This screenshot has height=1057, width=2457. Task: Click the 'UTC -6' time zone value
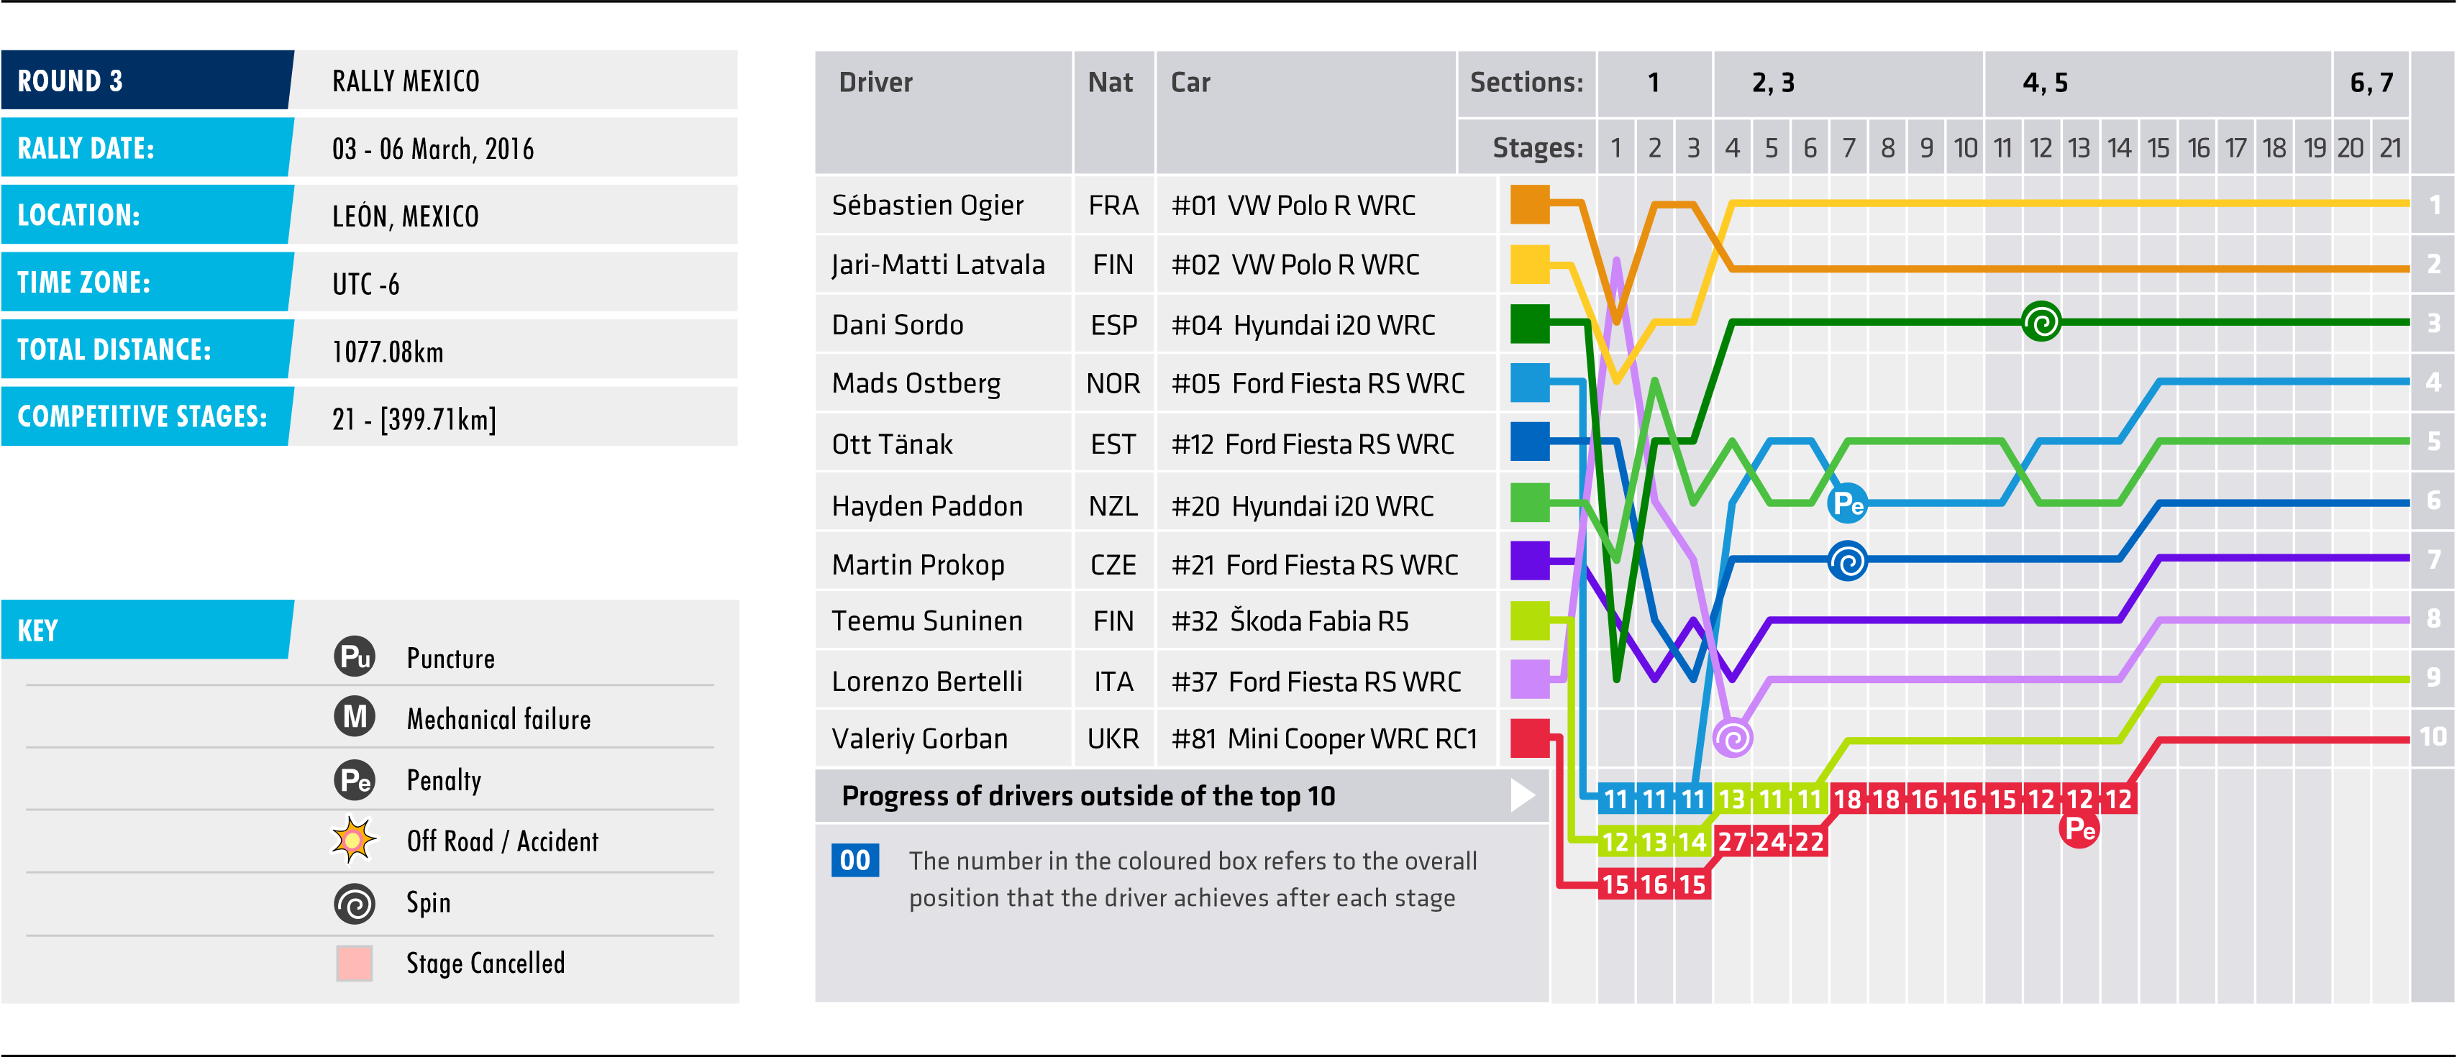(365, 284)
